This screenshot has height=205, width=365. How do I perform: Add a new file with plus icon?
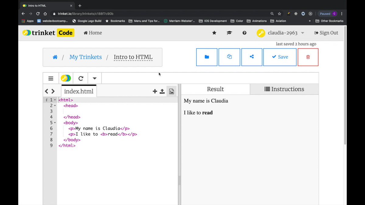(155, 91)
